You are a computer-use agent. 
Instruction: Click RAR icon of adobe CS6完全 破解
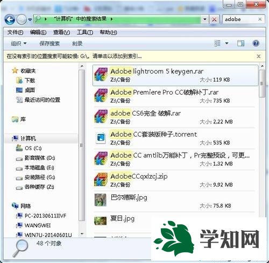(x=101, y=117)
